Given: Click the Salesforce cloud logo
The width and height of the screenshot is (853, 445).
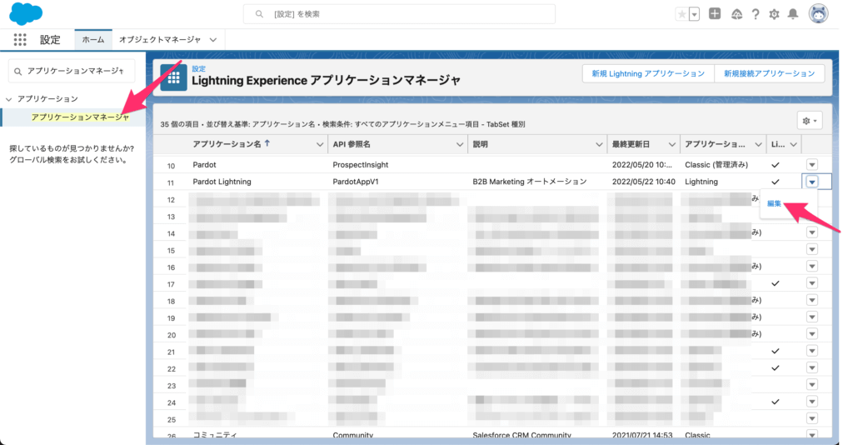Looking at the screenshot, I should [x=26, y=13].
